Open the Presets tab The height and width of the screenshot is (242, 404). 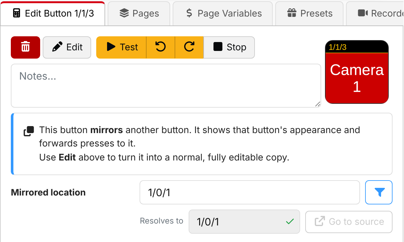309,13
